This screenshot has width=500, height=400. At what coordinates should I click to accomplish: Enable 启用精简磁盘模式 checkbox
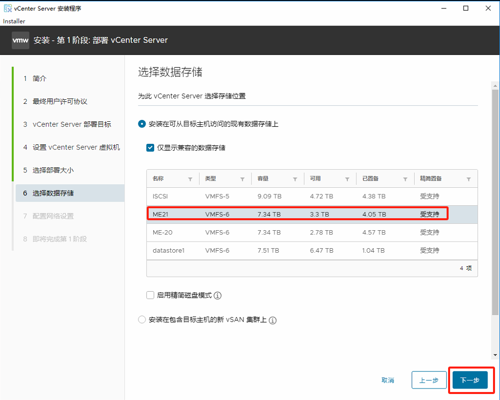pos(150,295)
